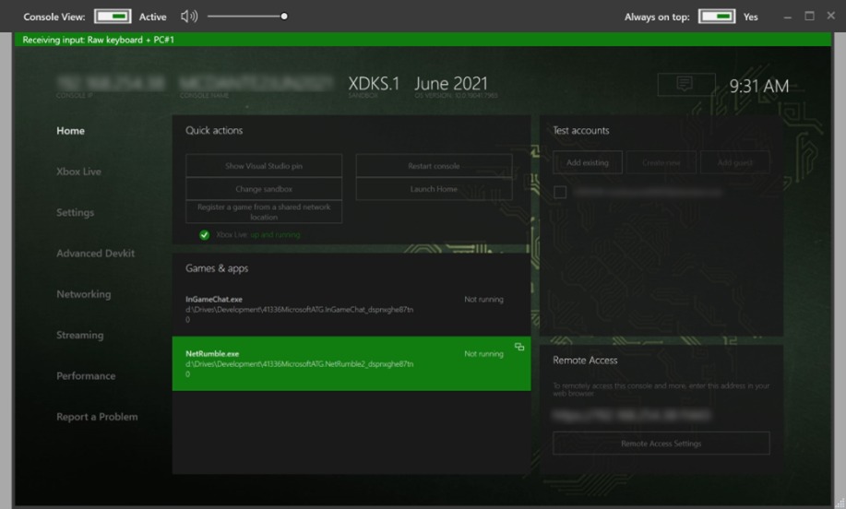Select the InGameChat.exe entry
The image size is (846, 509).
point(352,309)
